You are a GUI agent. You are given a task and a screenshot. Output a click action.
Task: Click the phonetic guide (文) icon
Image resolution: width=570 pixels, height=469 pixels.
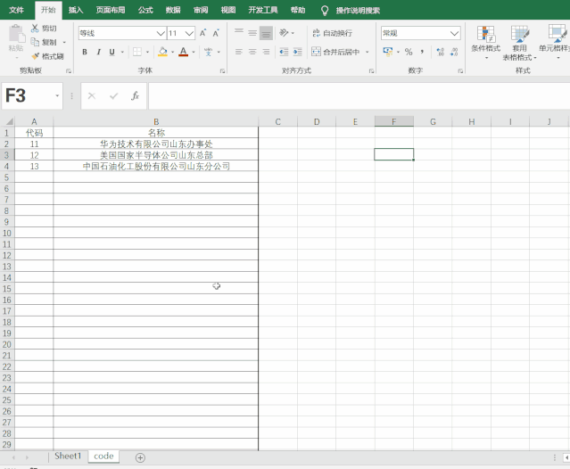209,52
